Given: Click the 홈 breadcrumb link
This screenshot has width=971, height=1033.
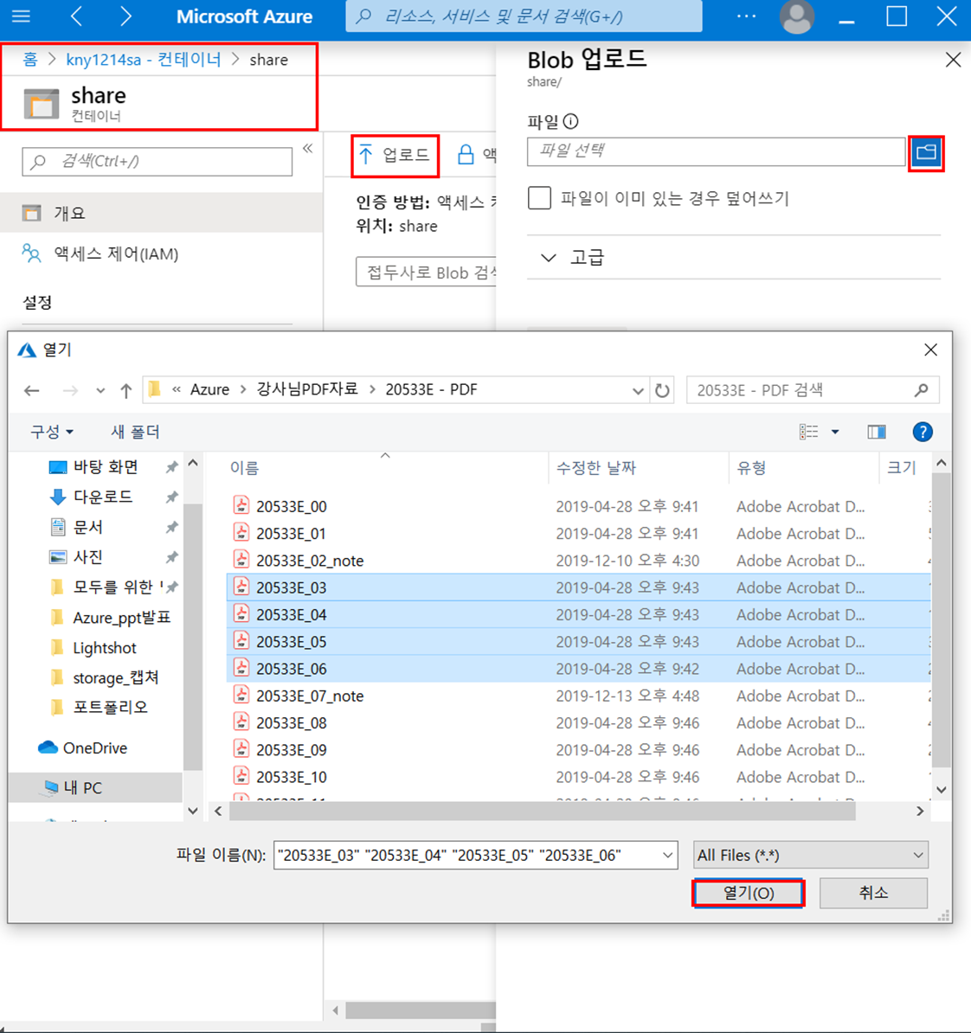Looking at the screenshot, I should (29, 60).
